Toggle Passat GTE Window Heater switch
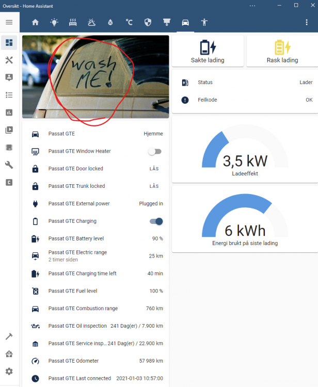Viewport: 318px width, 387px height. (155, 151)
